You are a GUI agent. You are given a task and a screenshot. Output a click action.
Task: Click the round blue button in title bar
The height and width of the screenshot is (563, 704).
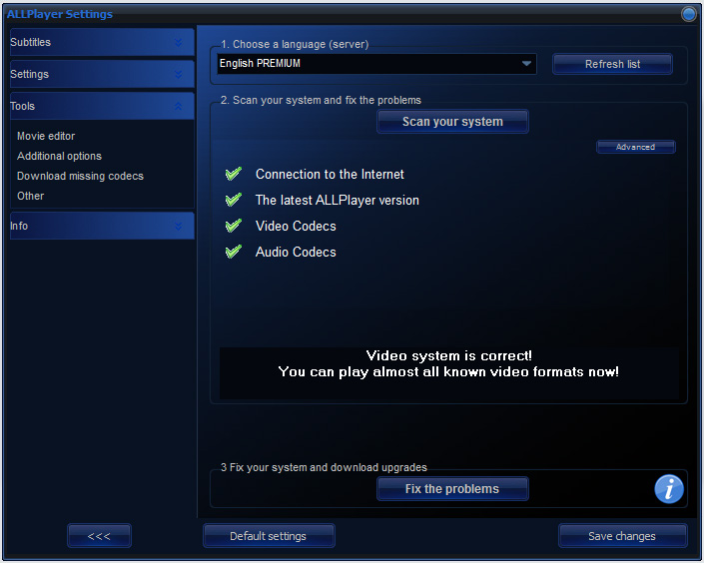(x=688, y=14)
